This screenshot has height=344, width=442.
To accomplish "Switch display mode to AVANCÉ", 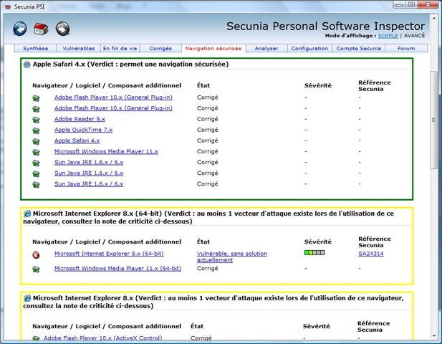I will (414, 36).
